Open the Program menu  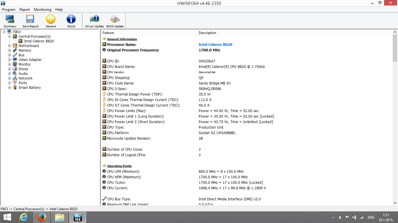click(x=9, y=10)
